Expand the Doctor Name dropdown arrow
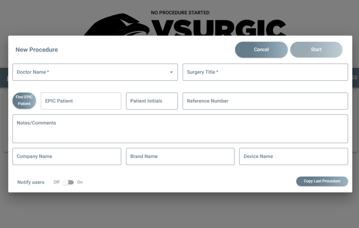The image size is (359, 228). pos(171,72)
